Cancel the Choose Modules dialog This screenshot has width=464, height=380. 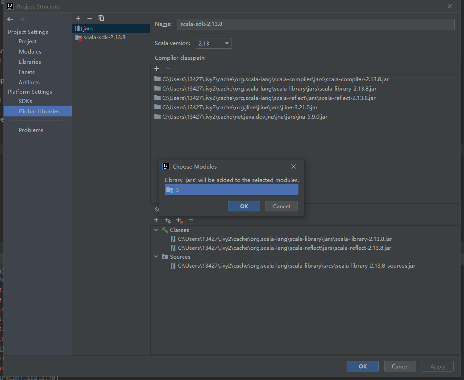(281, 206)
